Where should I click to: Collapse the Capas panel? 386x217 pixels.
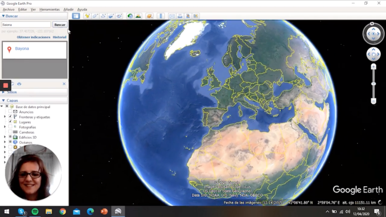[3, 100]
